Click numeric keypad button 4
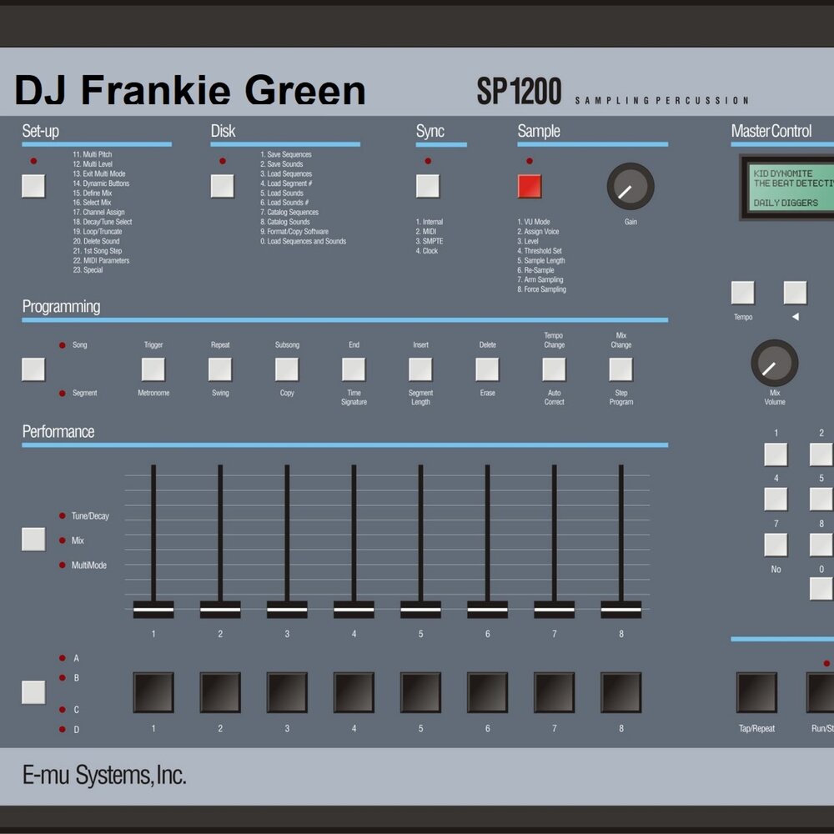 tap(776, 500)
